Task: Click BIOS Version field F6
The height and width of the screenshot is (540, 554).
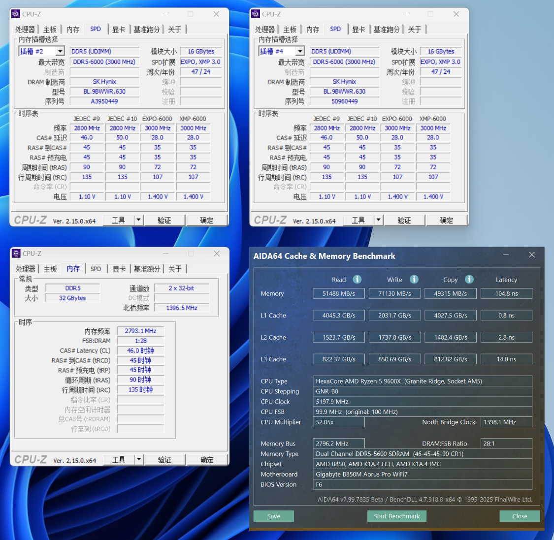Action: pos(423,484)
